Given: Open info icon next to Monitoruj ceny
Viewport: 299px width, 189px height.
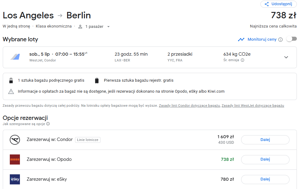Looking at the screenshot, I should pos(280,39).
